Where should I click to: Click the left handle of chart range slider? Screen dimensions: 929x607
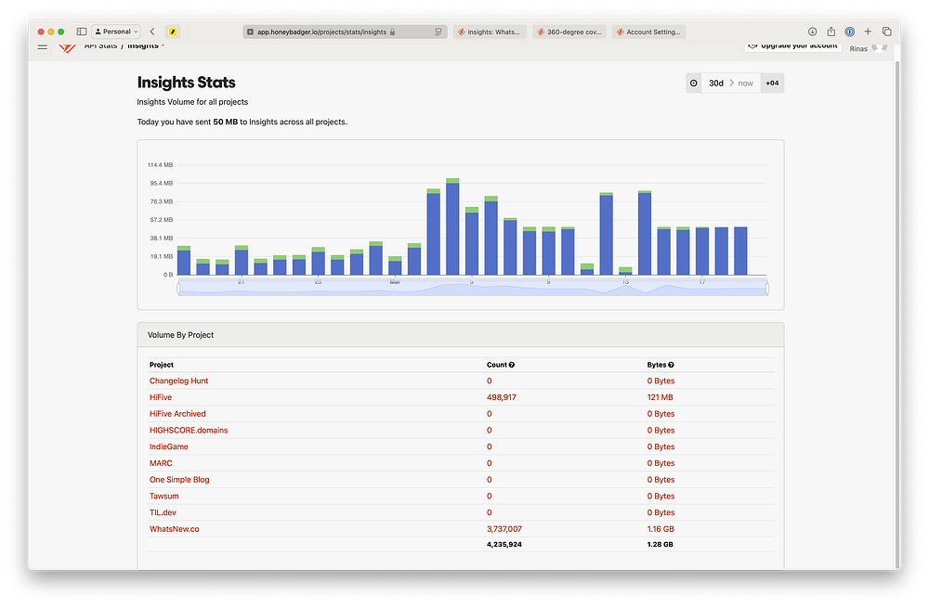(x=178, y=289)
